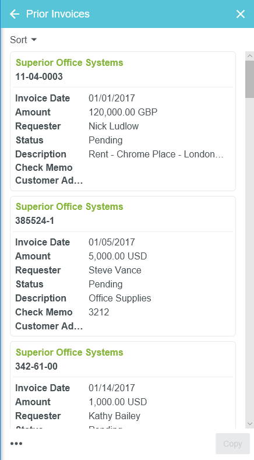Image resolution: width=254 pixels, height=460 pixels.
Task: Click the Copy button
Action: pos(232,444)
